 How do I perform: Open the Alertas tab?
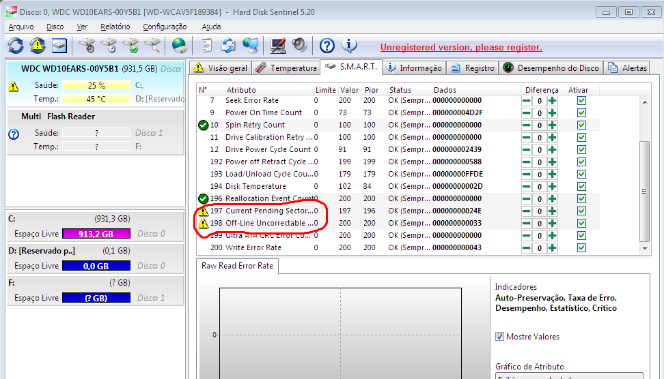point(628,68)
